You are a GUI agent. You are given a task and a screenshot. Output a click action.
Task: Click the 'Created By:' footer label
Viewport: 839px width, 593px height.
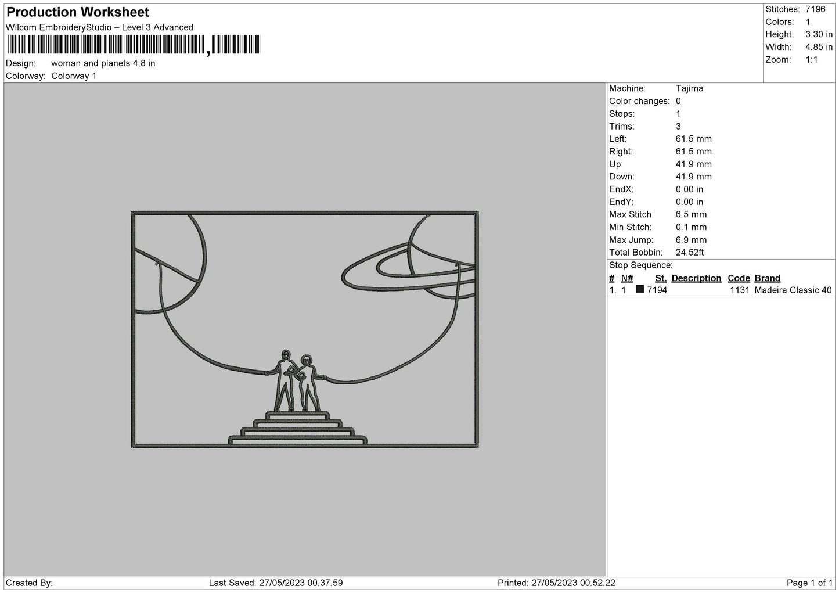click(30, 583)
